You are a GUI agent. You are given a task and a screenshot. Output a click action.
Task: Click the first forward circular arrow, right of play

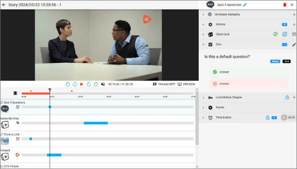pos(89,84)
